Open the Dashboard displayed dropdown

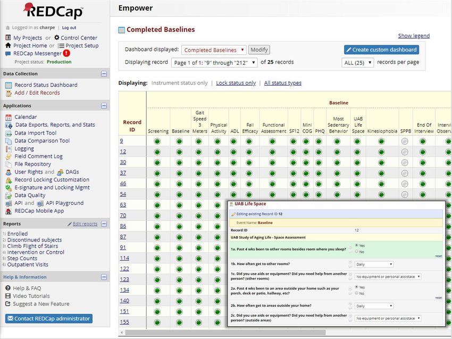pyautogui.click(x=214, y=50)
